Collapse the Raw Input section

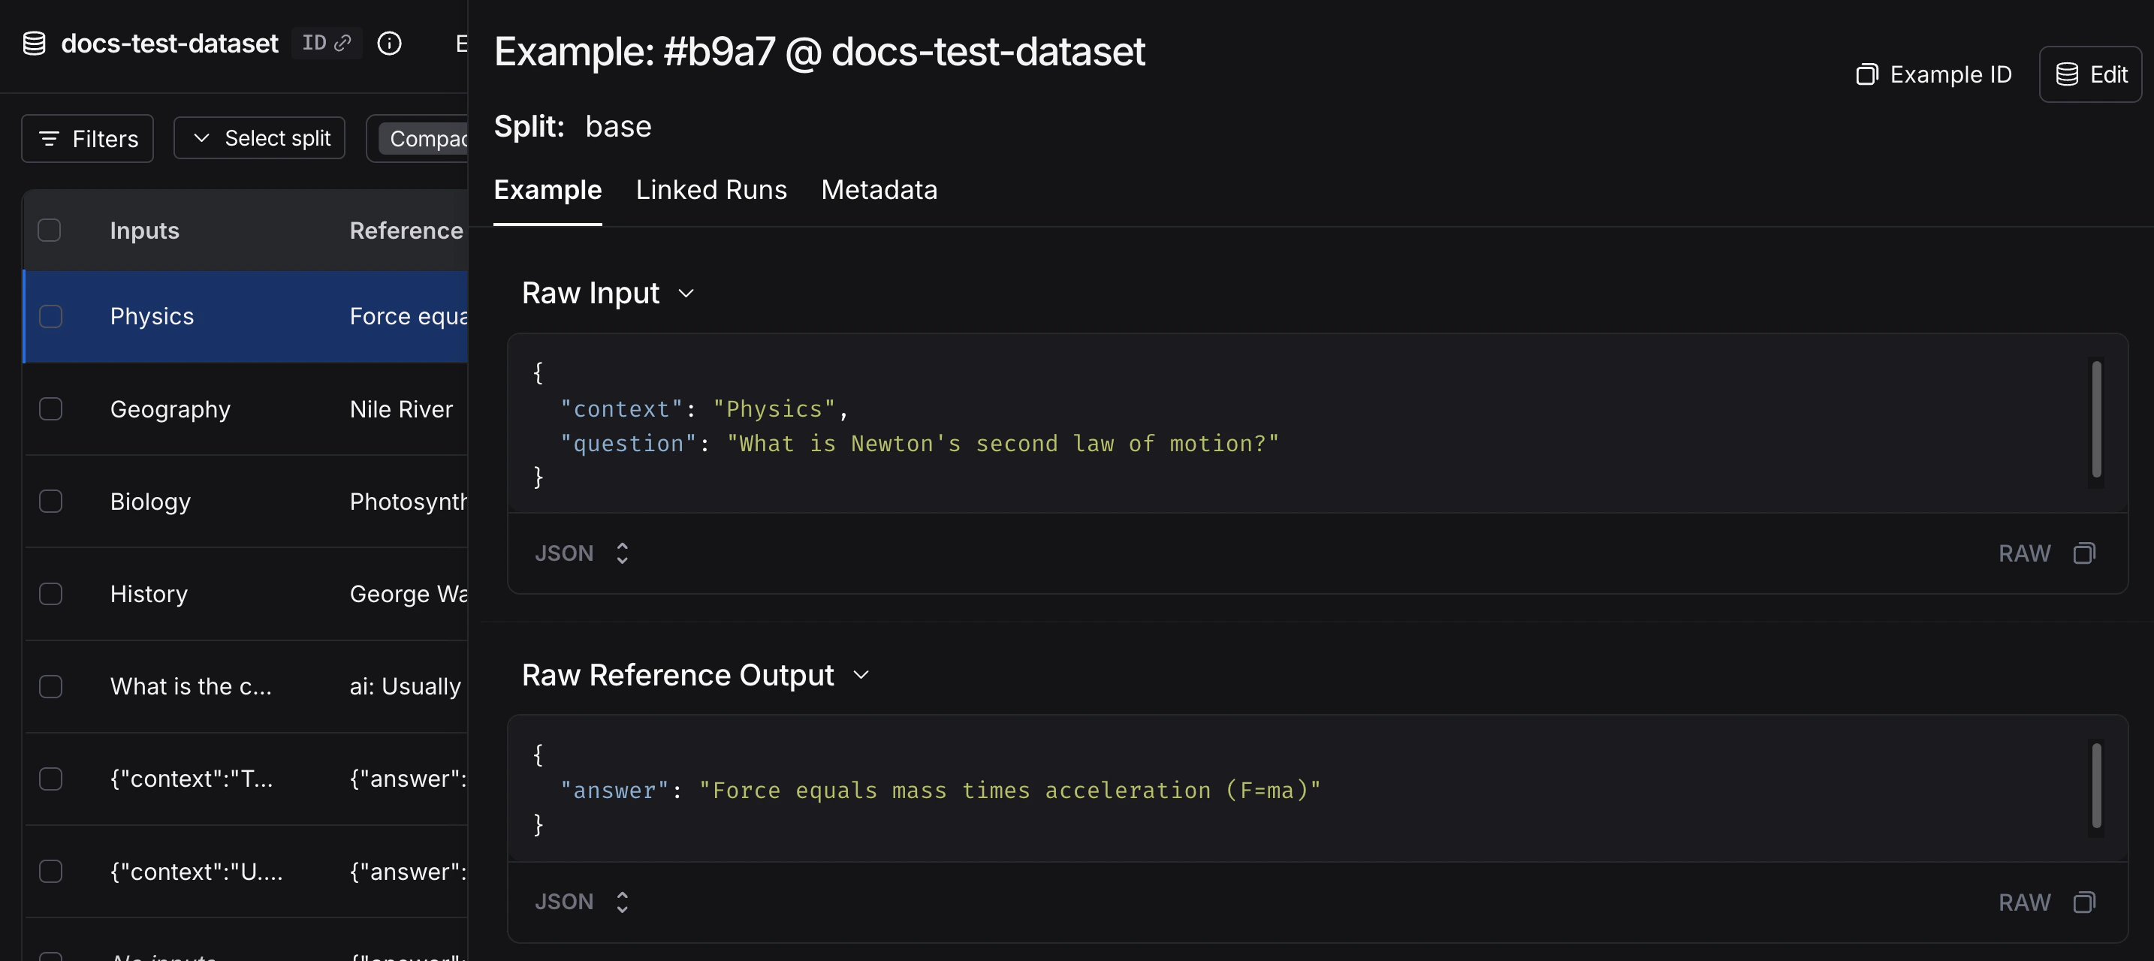pos(686,294)
